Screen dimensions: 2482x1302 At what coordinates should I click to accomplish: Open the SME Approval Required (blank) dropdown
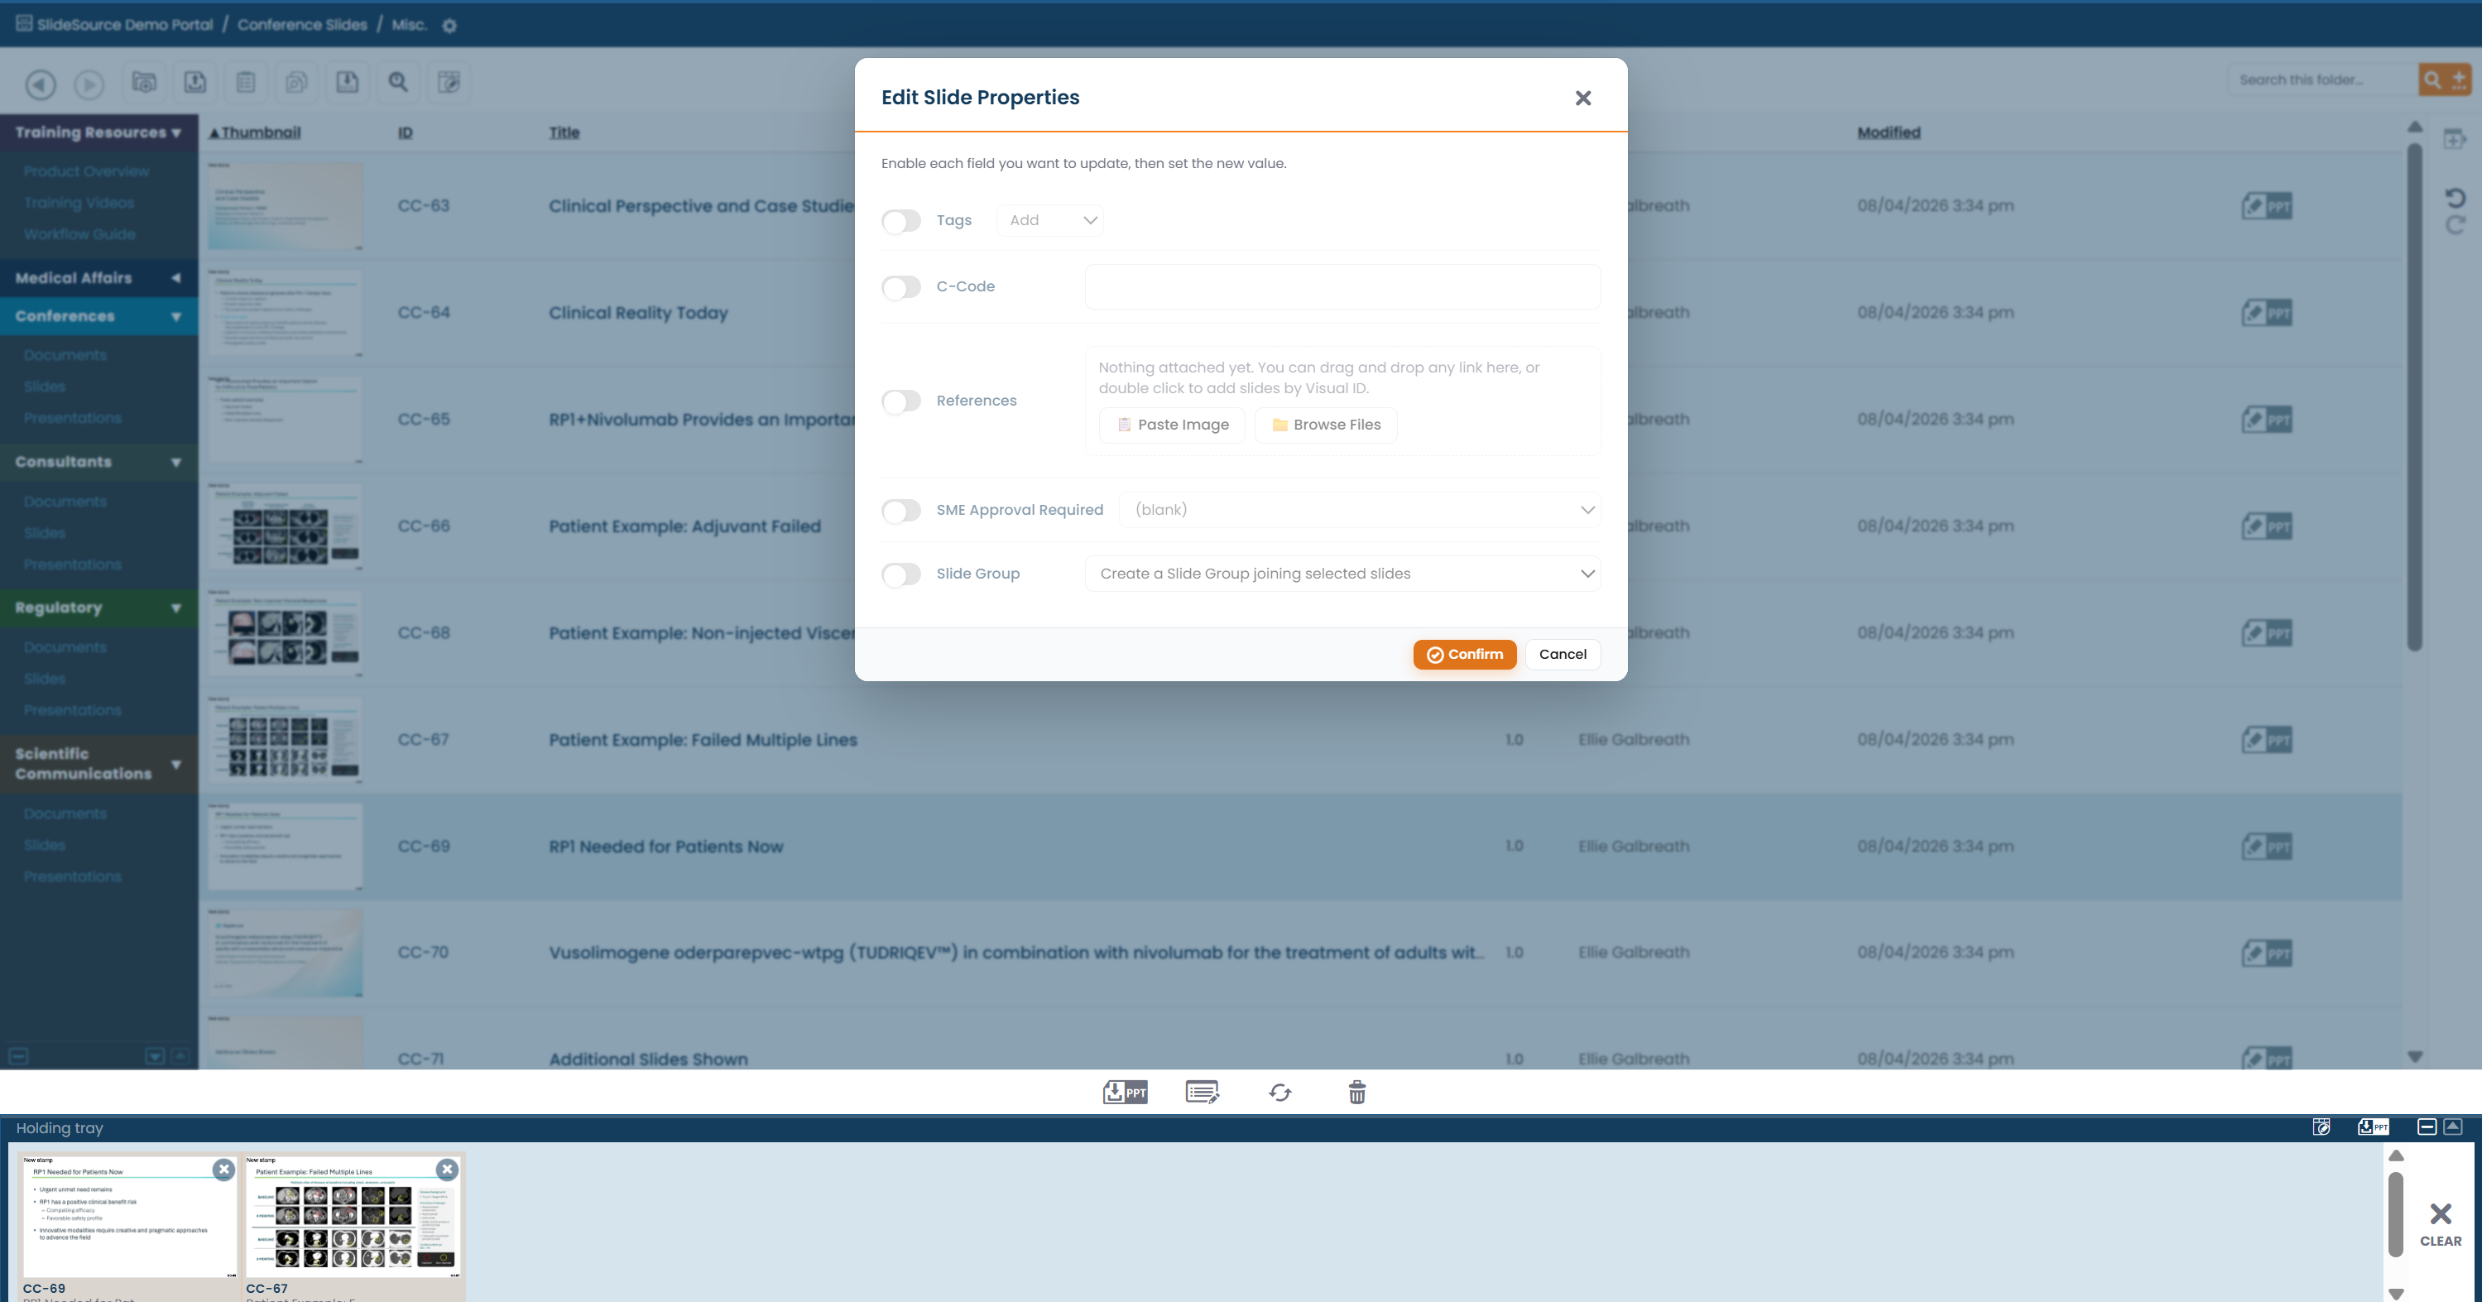click(x=1360, y=510)
